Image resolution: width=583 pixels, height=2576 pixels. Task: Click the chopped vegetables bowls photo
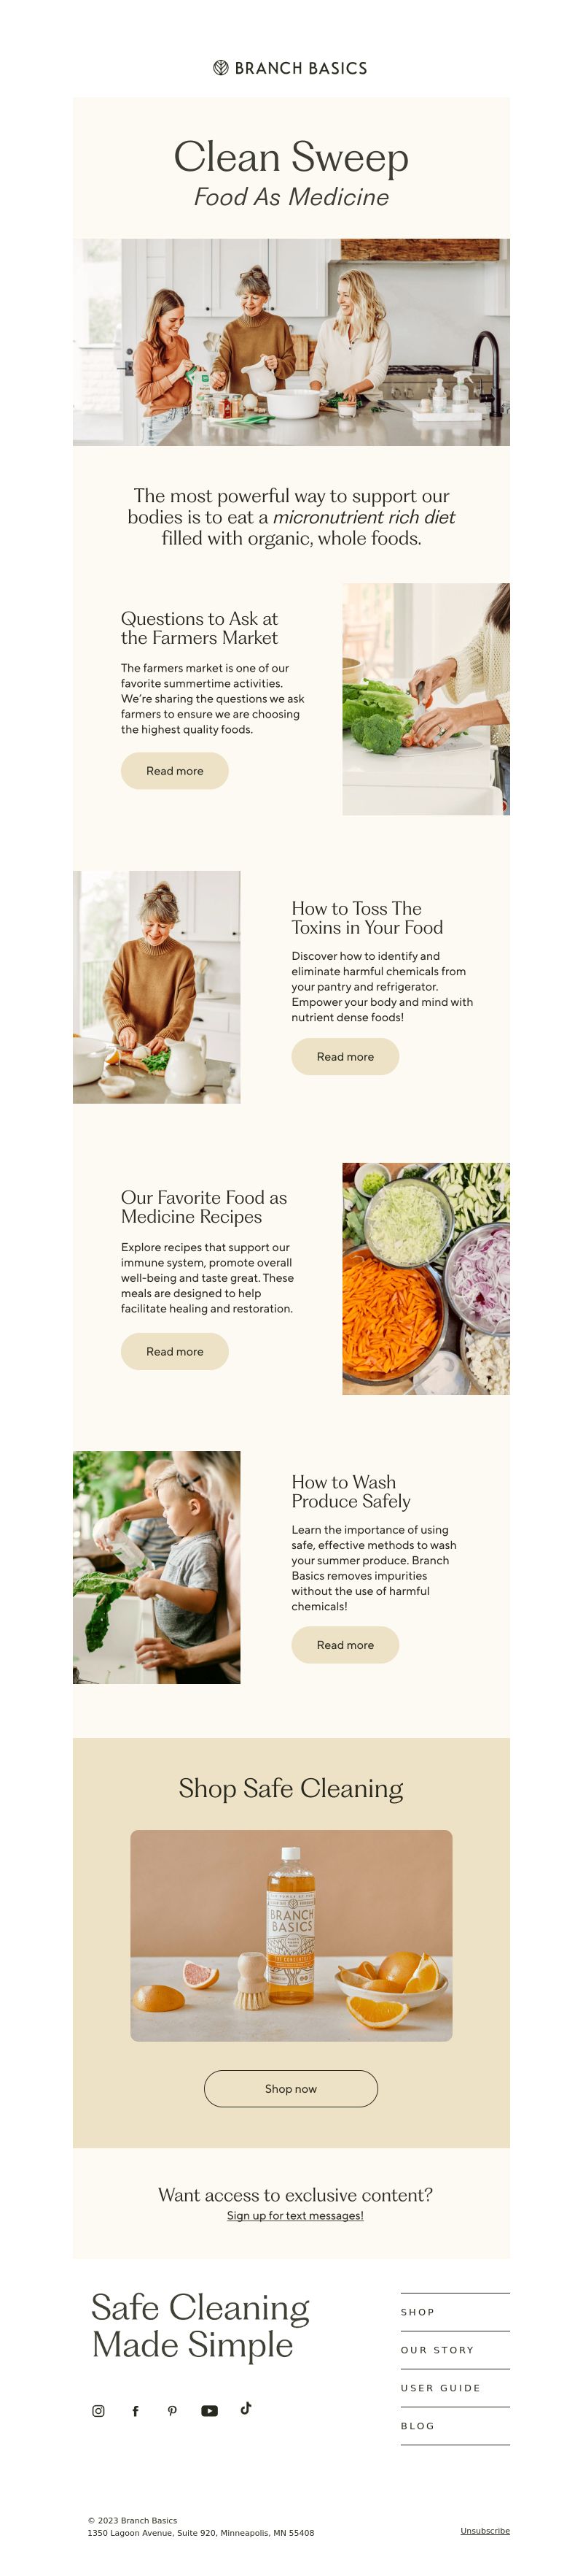426,1279
